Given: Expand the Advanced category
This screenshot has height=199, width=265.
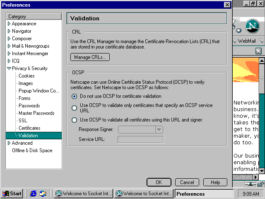Looking at the screenshot, I should coord(9,143).
